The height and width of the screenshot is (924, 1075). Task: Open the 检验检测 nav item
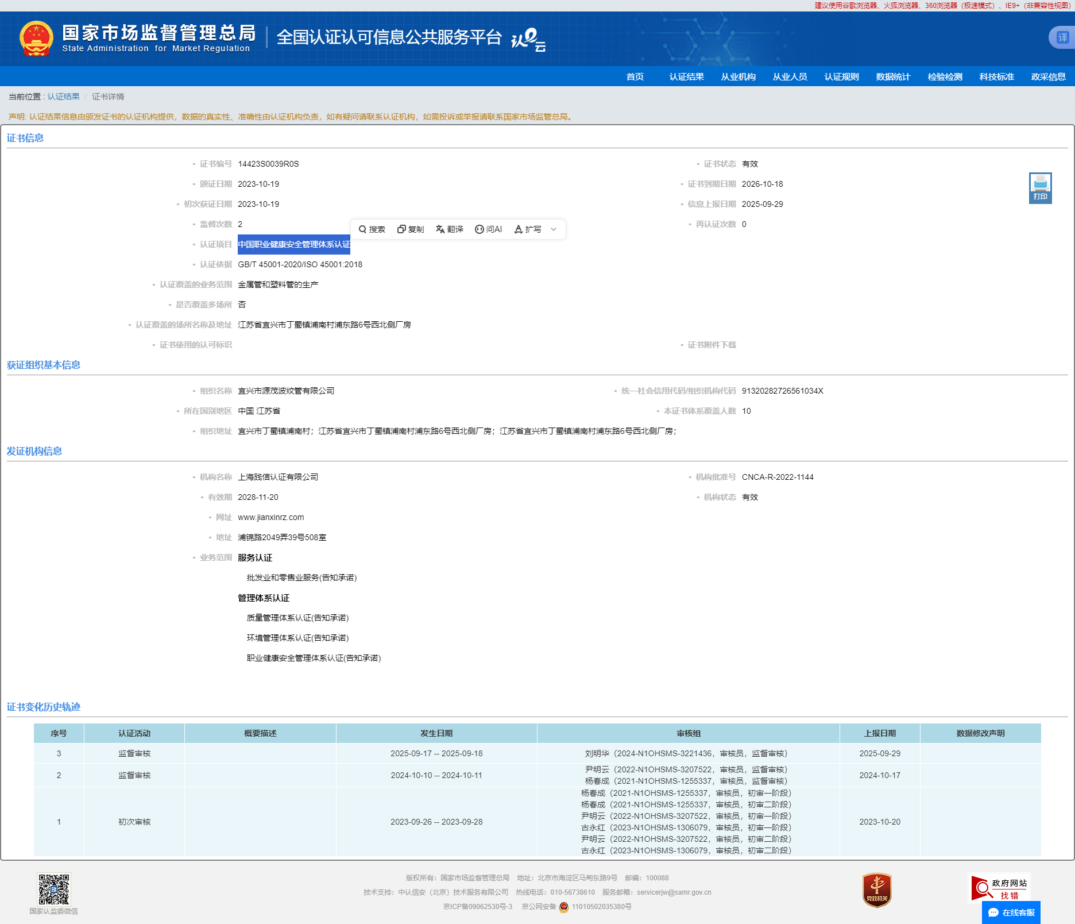(945, 76)
